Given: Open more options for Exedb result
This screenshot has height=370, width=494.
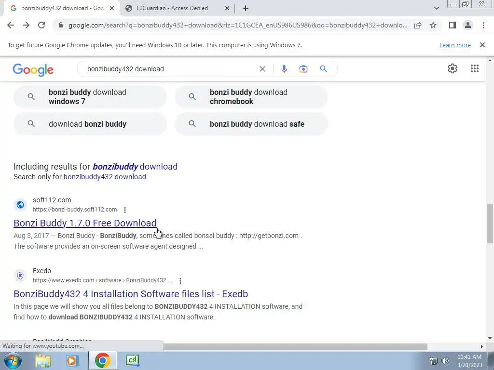Looking at the screenshot, I should click(x=180, y=281).
